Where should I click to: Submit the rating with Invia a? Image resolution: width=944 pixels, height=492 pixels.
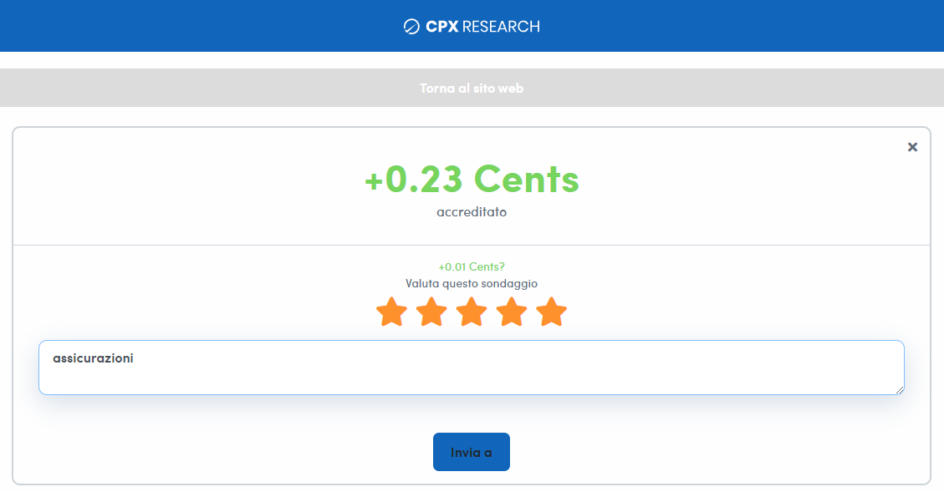click(472, 452)
